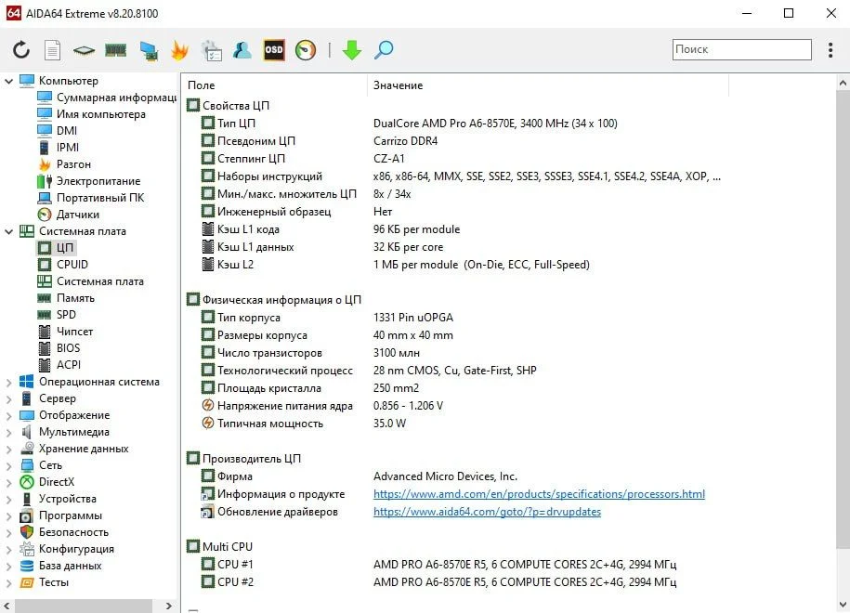Click the vertical scrollbar up arrow
850x613 pixels.
pyautogui.click(x=843, y=84)
